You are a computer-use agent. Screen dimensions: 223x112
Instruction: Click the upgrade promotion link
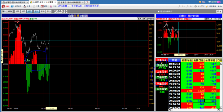(x=78, y=6)
